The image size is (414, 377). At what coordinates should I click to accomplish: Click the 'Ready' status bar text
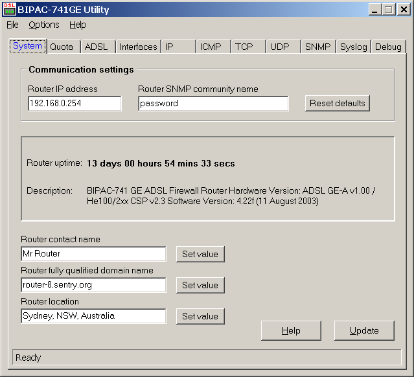[x=28, y=358]
